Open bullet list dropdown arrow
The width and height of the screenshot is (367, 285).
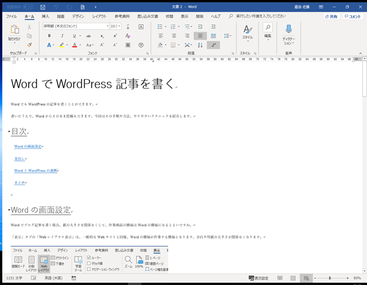point(165,26)
